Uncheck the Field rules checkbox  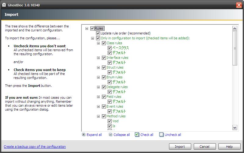point(104,97)
